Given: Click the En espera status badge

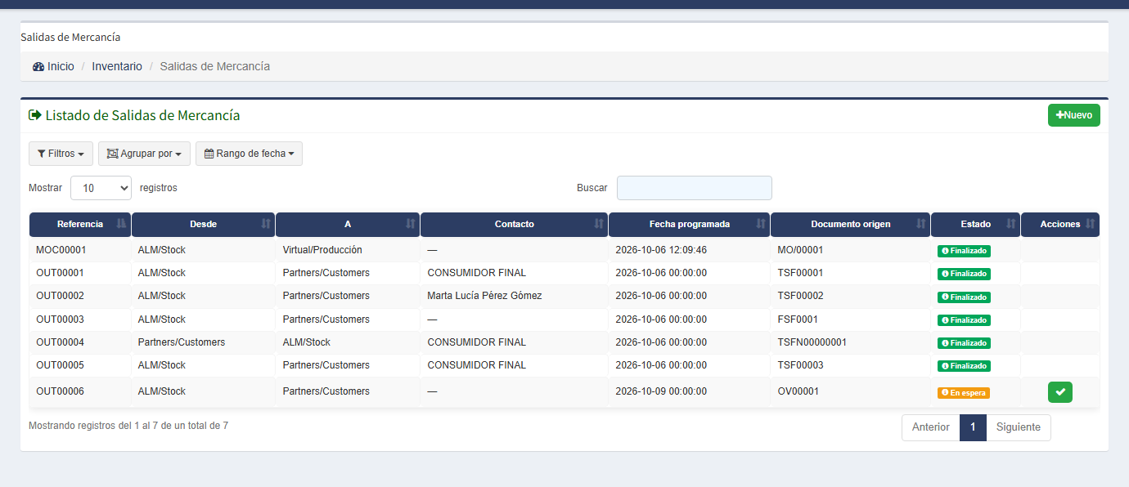Looking at the screenshot, I should (x=964, y=393).
